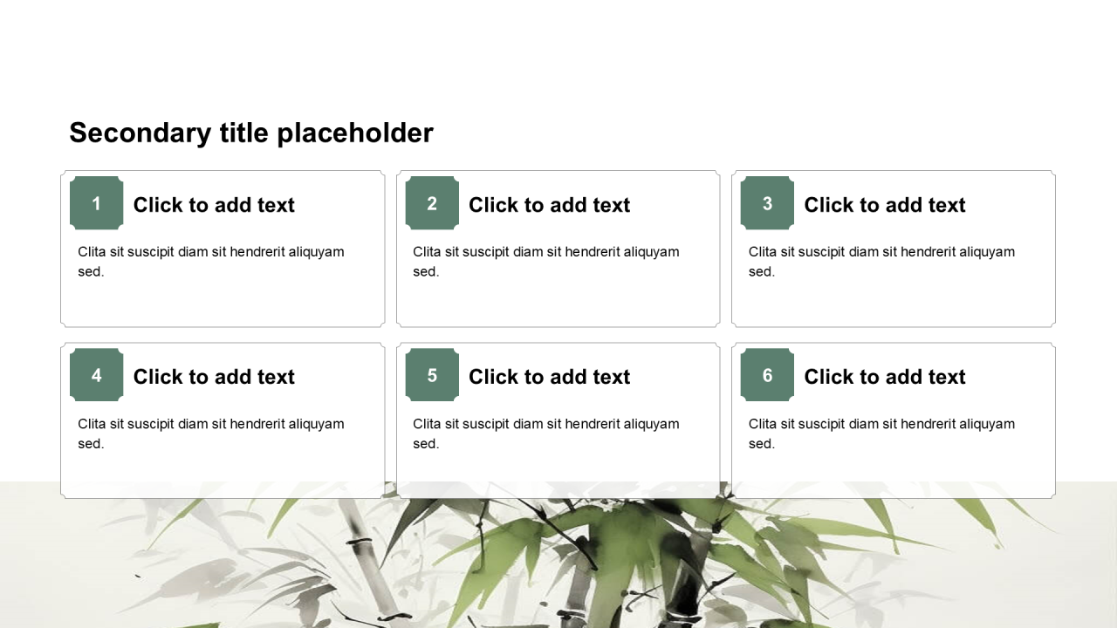Select the 'Clita sit suscipit' text in card 4
Image resolution: width=1117 pixels, height=628 pixels.
coord(211,433)
